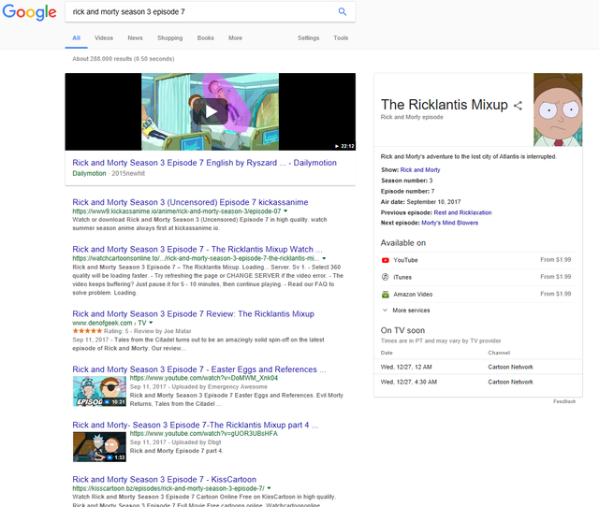This screenshot has width=599, height=507.
Task: Open kickassanime result URL dropdown arrow
Action: (x=285, y=211)
